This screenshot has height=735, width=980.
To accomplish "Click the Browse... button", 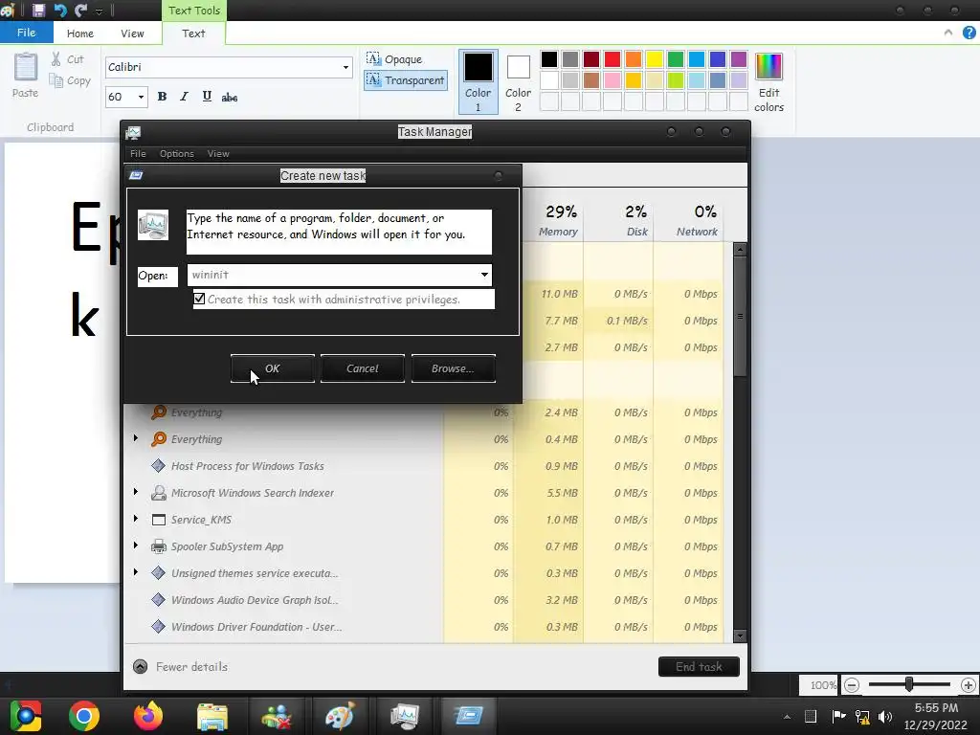I will pyautogui.click(x=453, y=368).
